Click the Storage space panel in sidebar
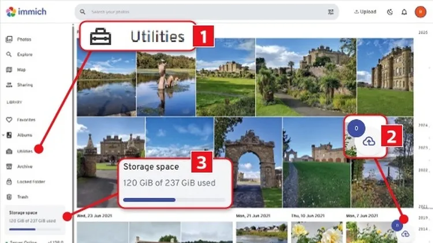Screen dimensions: 433x243 pos(35,220)
